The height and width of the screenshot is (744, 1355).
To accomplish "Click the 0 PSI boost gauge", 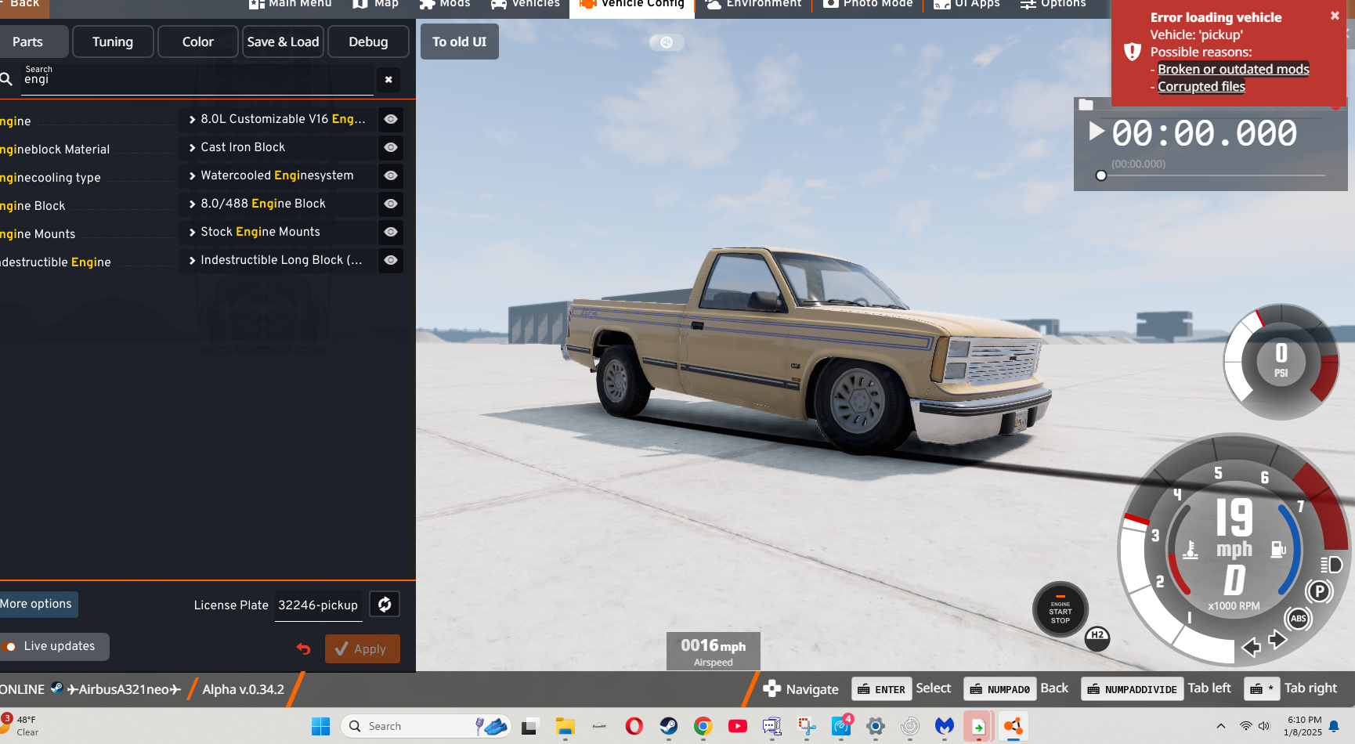I will (x=1281, y=361).
